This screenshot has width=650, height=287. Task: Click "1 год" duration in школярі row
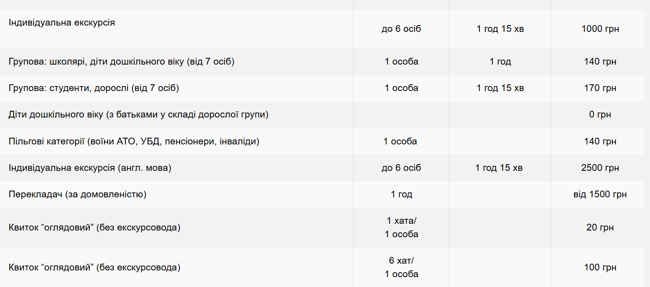500,62
